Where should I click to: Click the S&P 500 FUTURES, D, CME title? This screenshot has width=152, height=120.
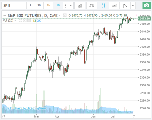coord(32,15)
